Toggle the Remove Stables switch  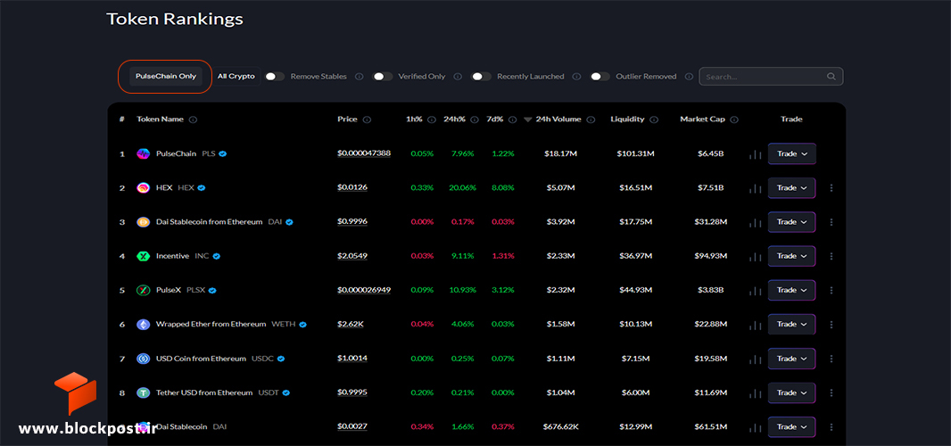(275, 77)
